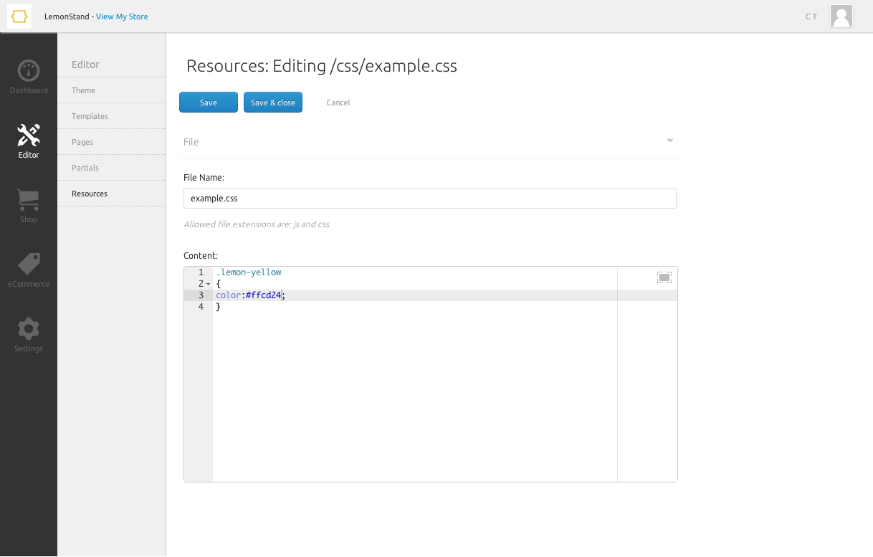The height and width of the screenshot is (557, 873).
Task: Open the Dashboard gauge icon
Action: point(29,71)
